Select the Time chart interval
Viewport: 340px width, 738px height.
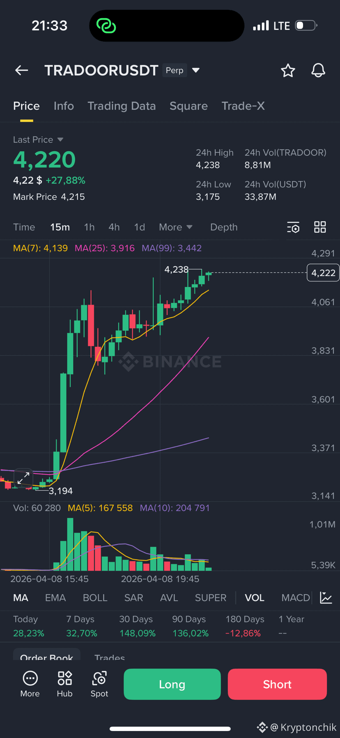(24, 227)
